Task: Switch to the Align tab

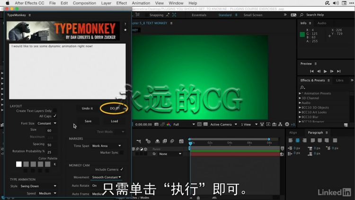Action: click(x=293, y=132)
